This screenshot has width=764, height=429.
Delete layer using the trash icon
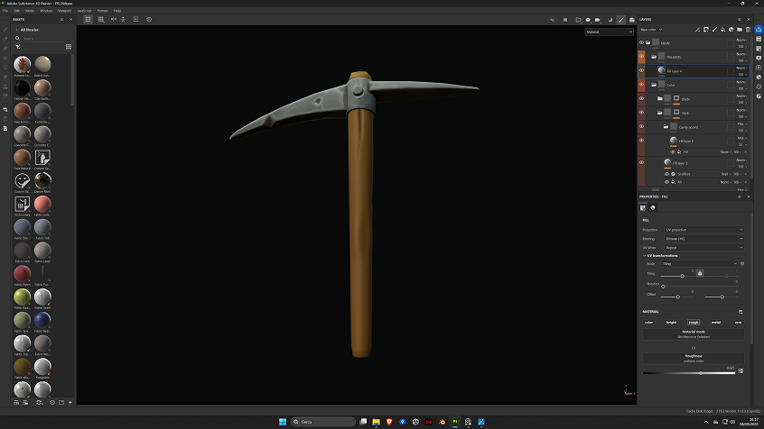pos(749,29)
